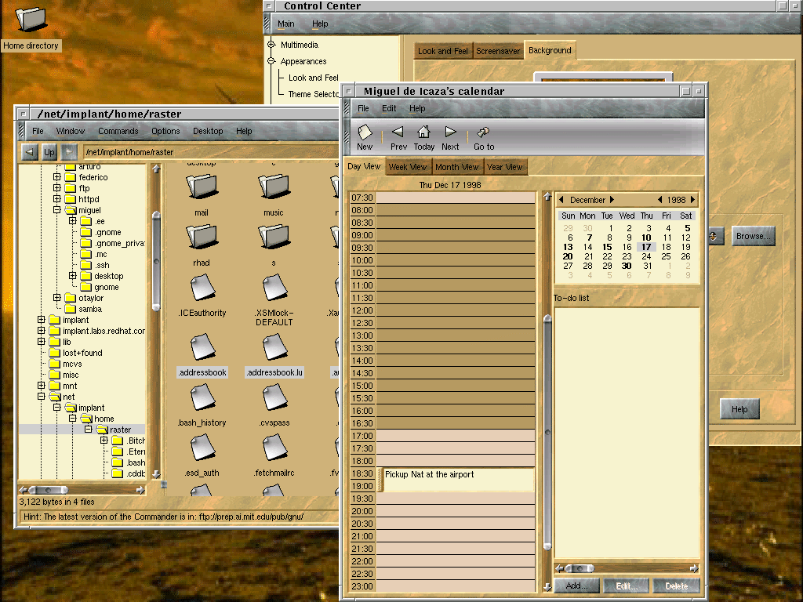Switch to the Screensaver tab
Image resolution: width=803 pixels, height=602 pixels.
click(x=498, y=51)
